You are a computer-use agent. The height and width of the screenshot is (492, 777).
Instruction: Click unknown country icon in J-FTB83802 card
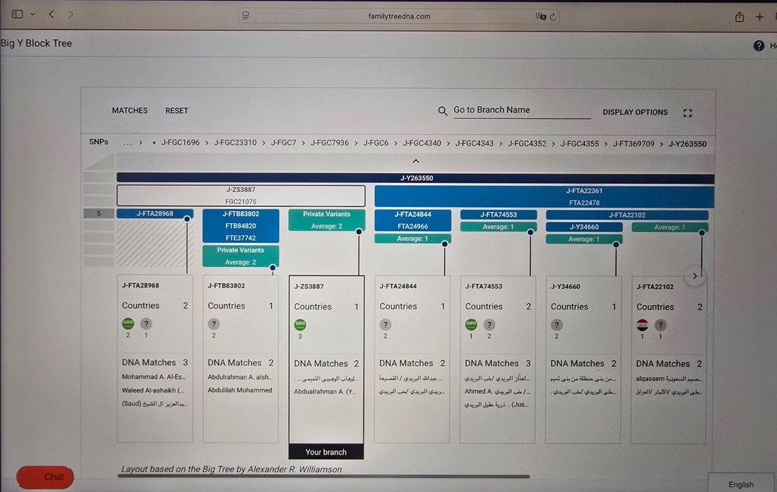pyautogui.click(x=214, y=325)
